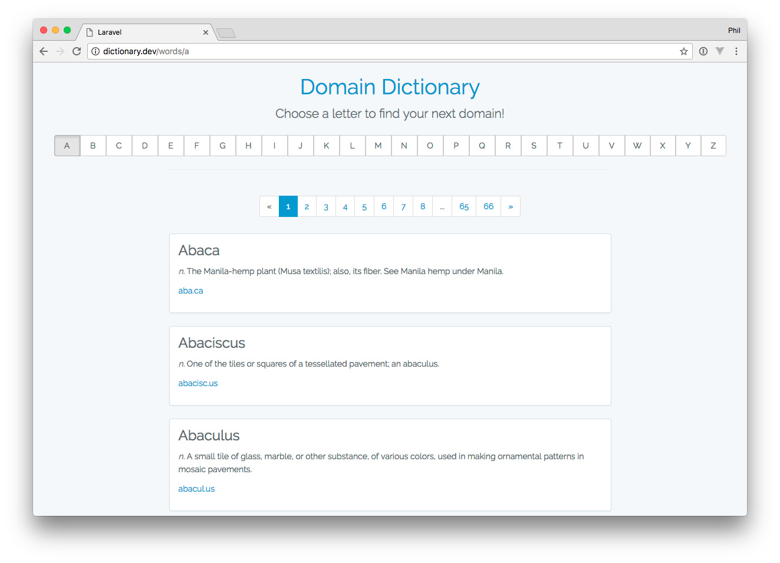This screenshot has width=780, height=563.
Task: Click the V-shaped extension icon in toolbar
Action: pos(720,51)
